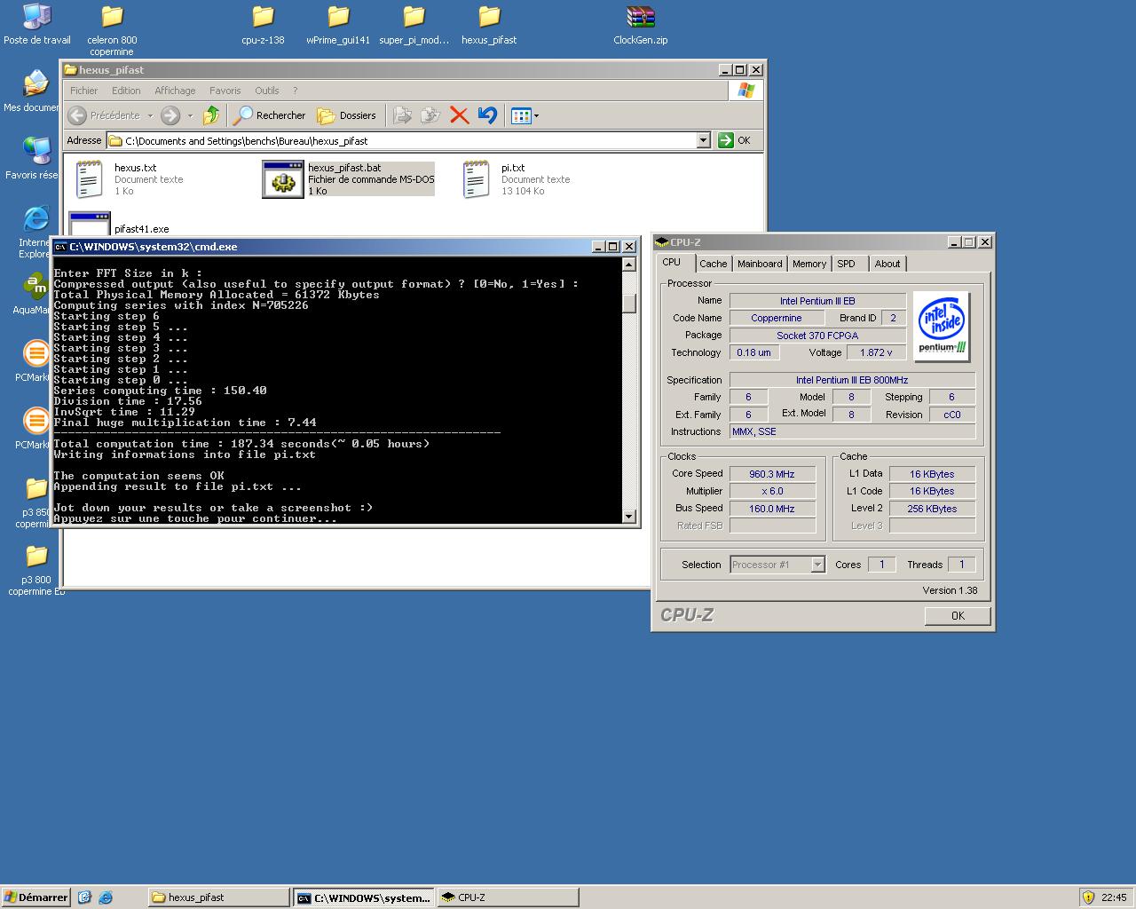This screenshot has height=909, width=1136.
Task: Click the Voltage 1.872 v value
Action: point(876,352)
